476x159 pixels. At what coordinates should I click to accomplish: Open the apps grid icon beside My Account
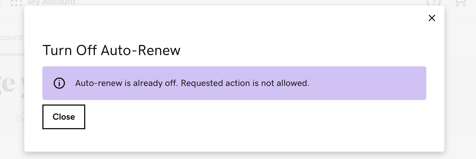click(16, 3)
